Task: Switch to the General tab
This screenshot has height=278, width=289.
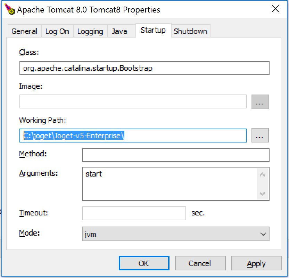Action: (x=24, y=31)
